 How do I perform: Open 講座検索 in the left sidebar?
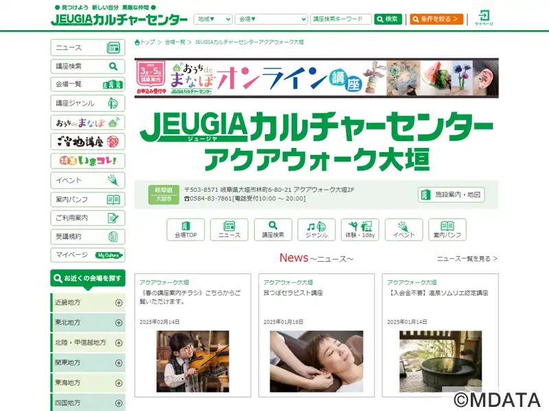[88, 66]
